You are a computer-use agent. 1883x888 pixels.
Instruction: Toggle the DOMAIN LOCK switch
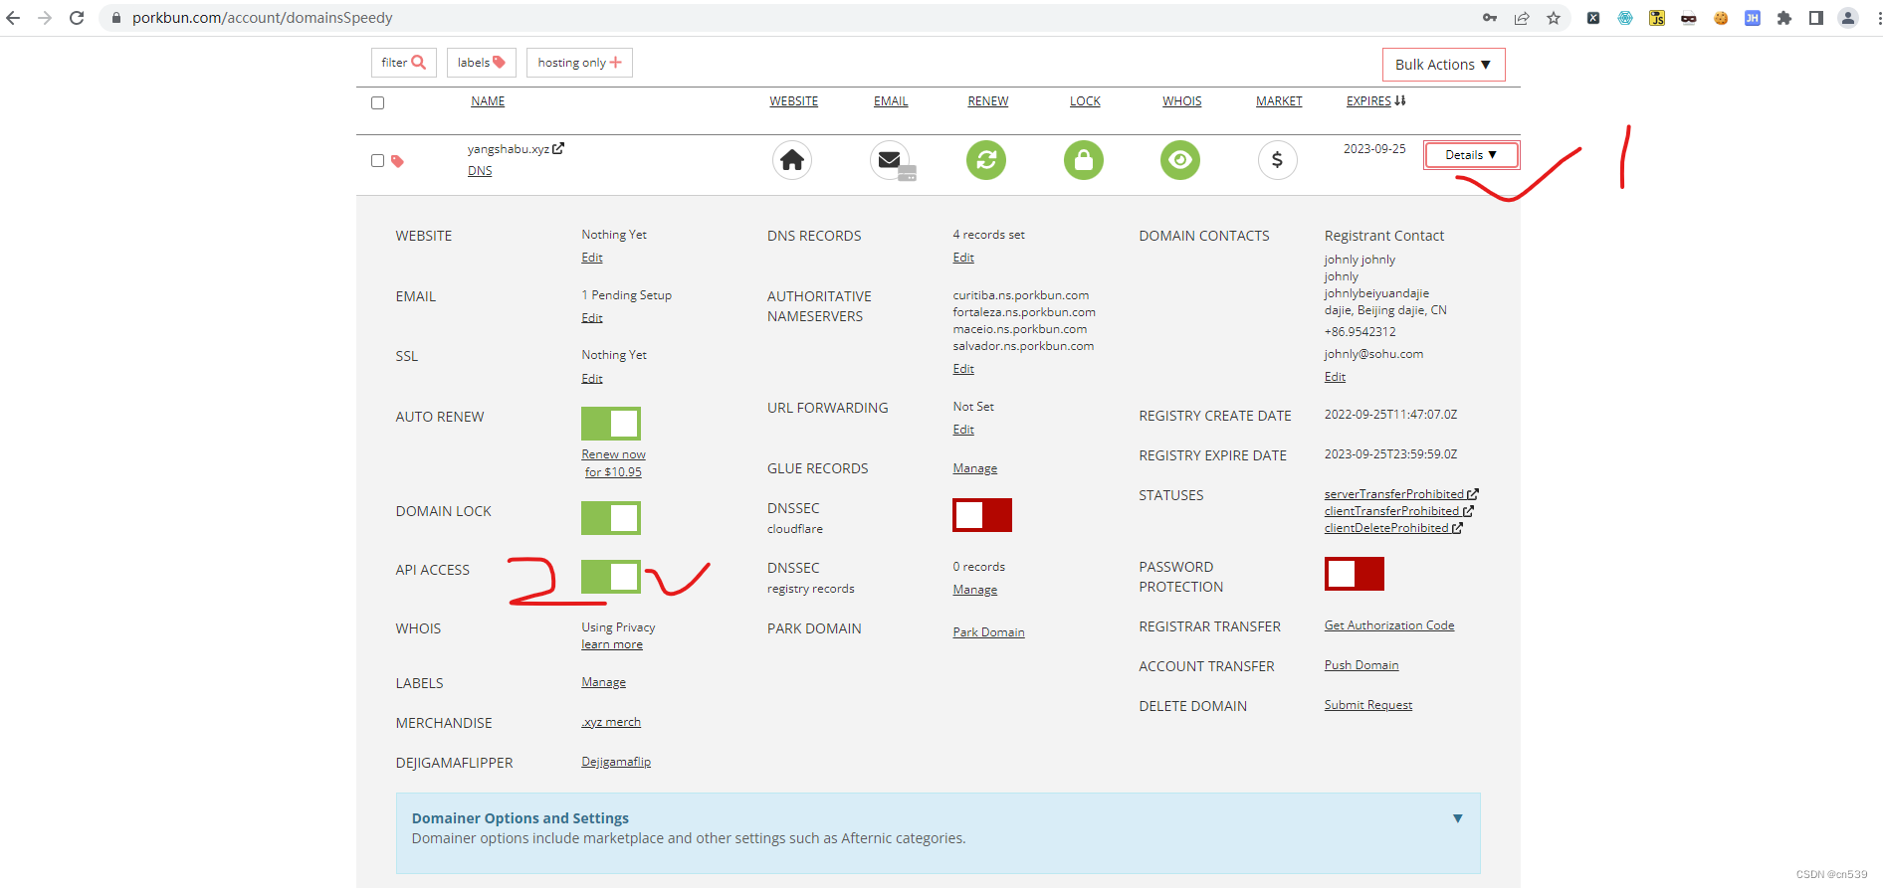click(x=611, y=518)
